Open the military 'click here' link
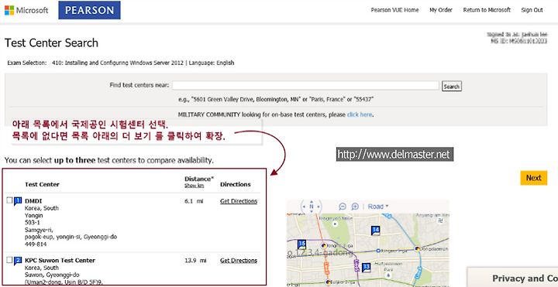558x287 pixels. (x=360, y=114)
